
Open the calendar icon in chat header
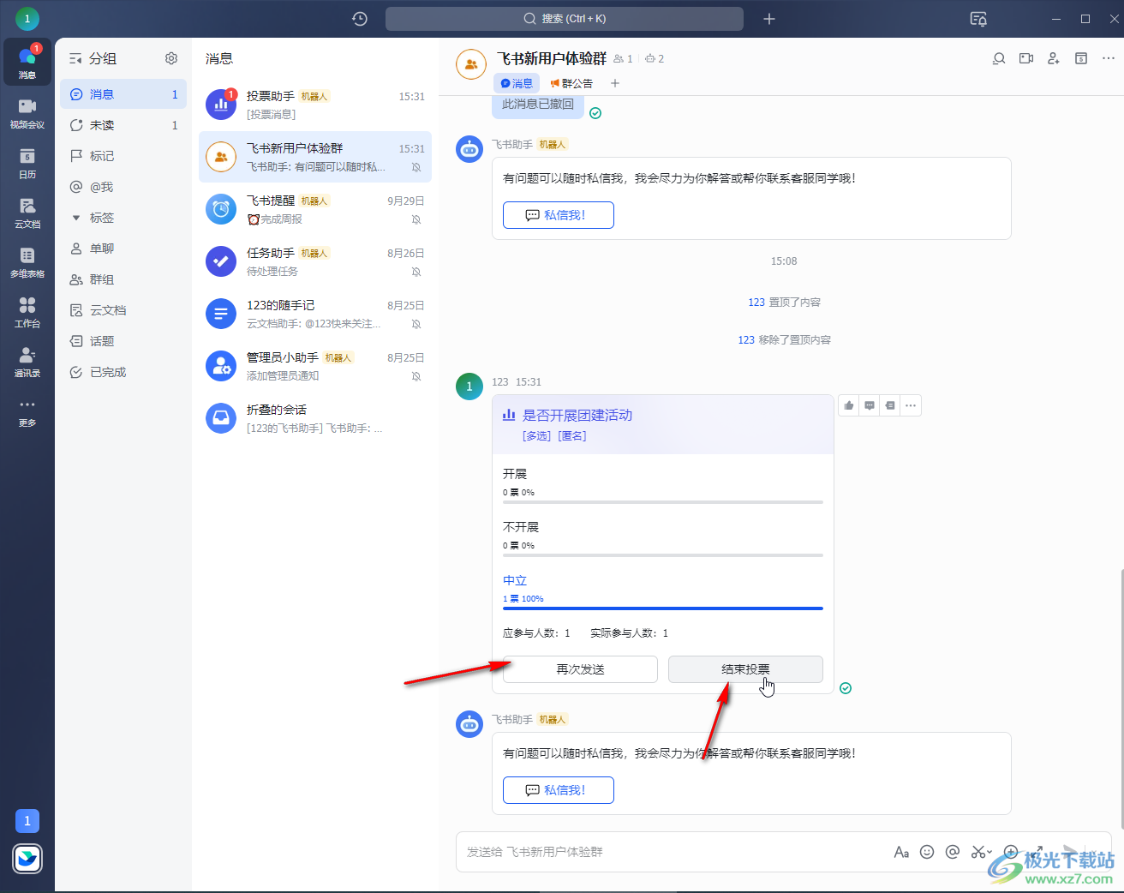[1081, 58]
